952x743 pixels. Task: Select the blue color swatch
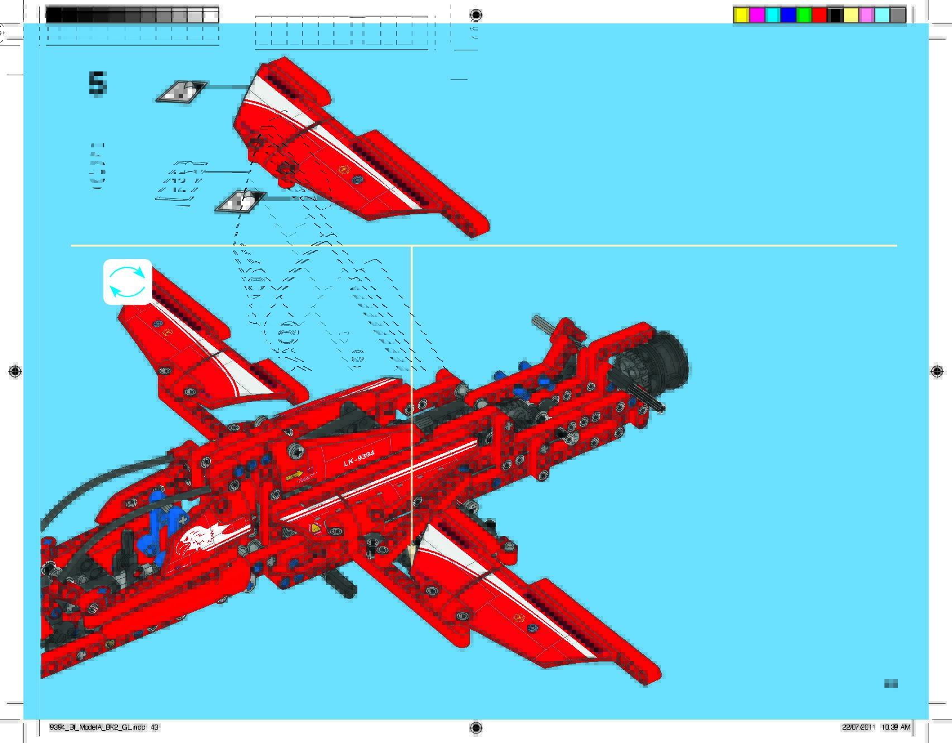(788, 16)
